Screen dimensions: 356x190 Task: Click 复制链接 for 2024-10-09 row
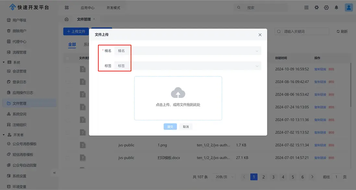tap(320, 69)
